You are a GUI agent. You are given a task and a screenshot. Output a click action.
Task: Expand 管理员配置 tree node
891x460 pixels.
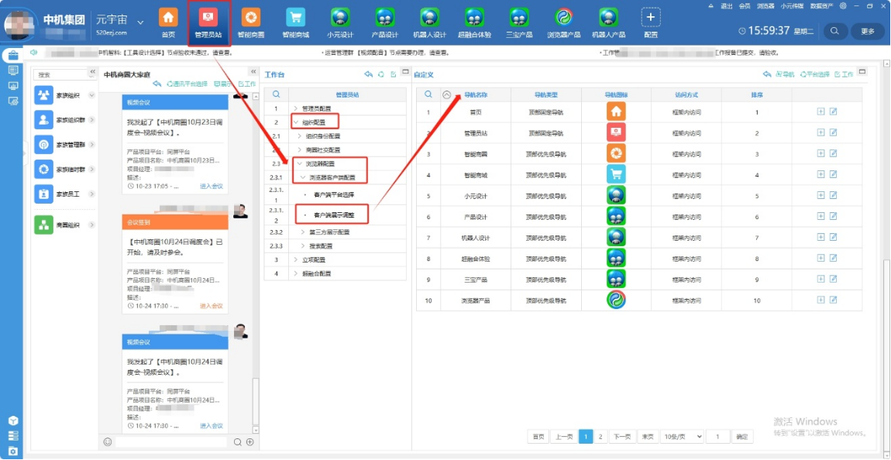coord(295,108)
